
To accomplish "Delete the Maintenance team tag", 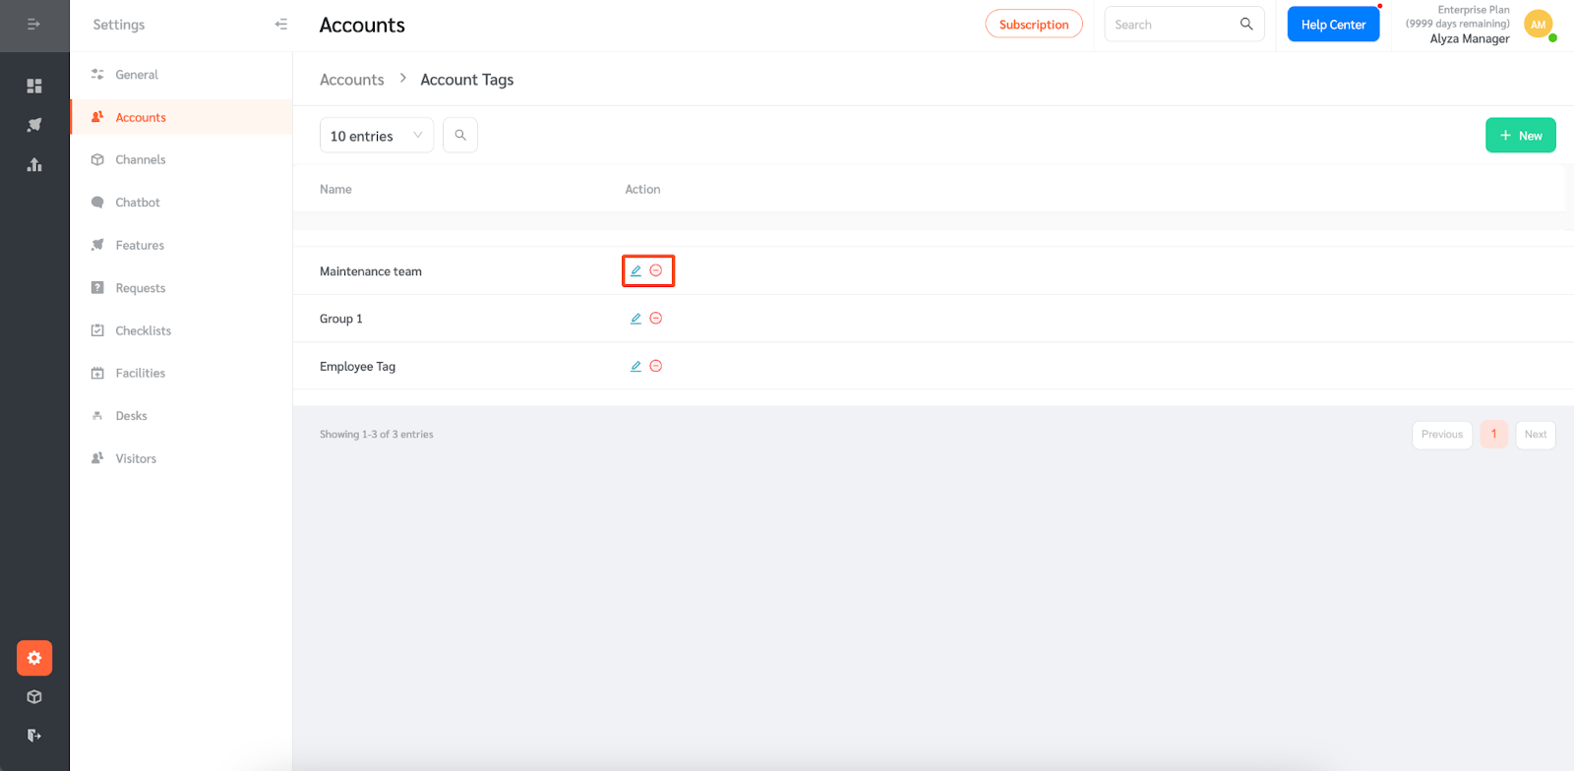I will pos(656,270).
